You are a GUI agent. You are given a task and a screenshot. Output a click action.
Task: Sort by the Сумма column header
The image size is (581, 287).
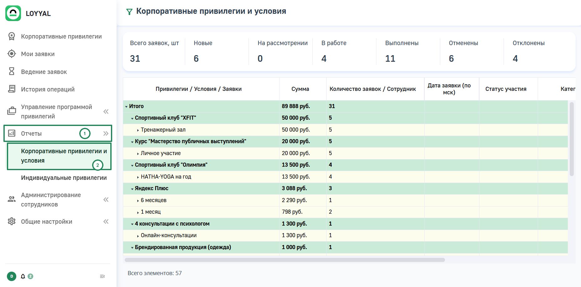click(x=300, y=89)
